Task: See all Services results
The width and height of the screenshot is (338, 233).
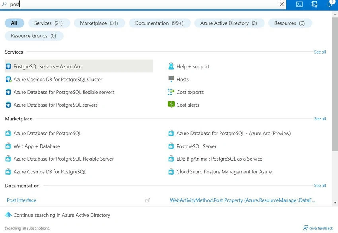Action: click(x=320, y=52)
